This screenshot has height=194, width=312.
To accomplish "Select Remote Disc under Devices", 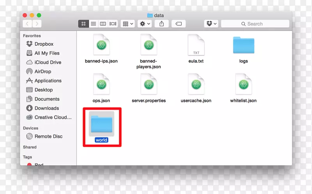I will tap(44, 136).
